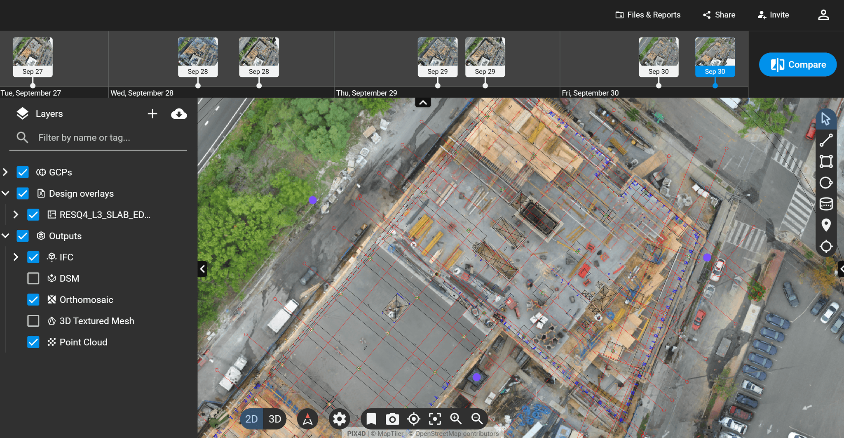Enable the 3D Textured Mesh checkbox
Image resolution: width=844 pixels, height=438 pixels.
(x=33, y=321)
